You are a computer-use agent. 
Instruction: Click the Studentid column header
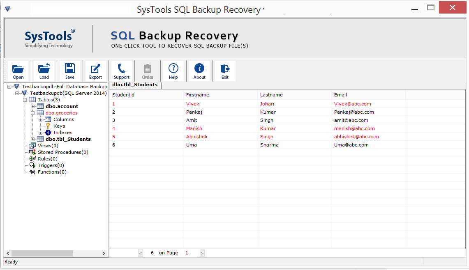146,95
